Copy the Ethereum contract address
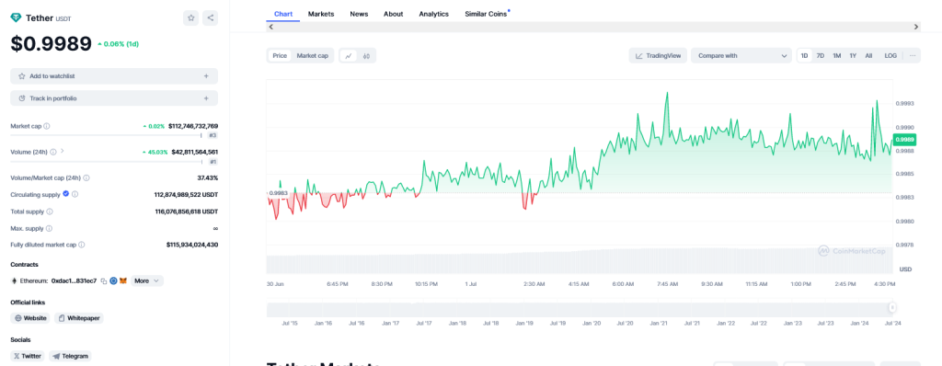Screen dimensions: 942x366 104,280
